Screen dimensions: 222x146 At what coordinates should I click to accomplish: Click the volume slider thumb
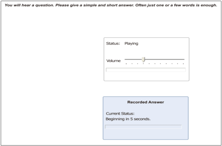coord(143,60)
